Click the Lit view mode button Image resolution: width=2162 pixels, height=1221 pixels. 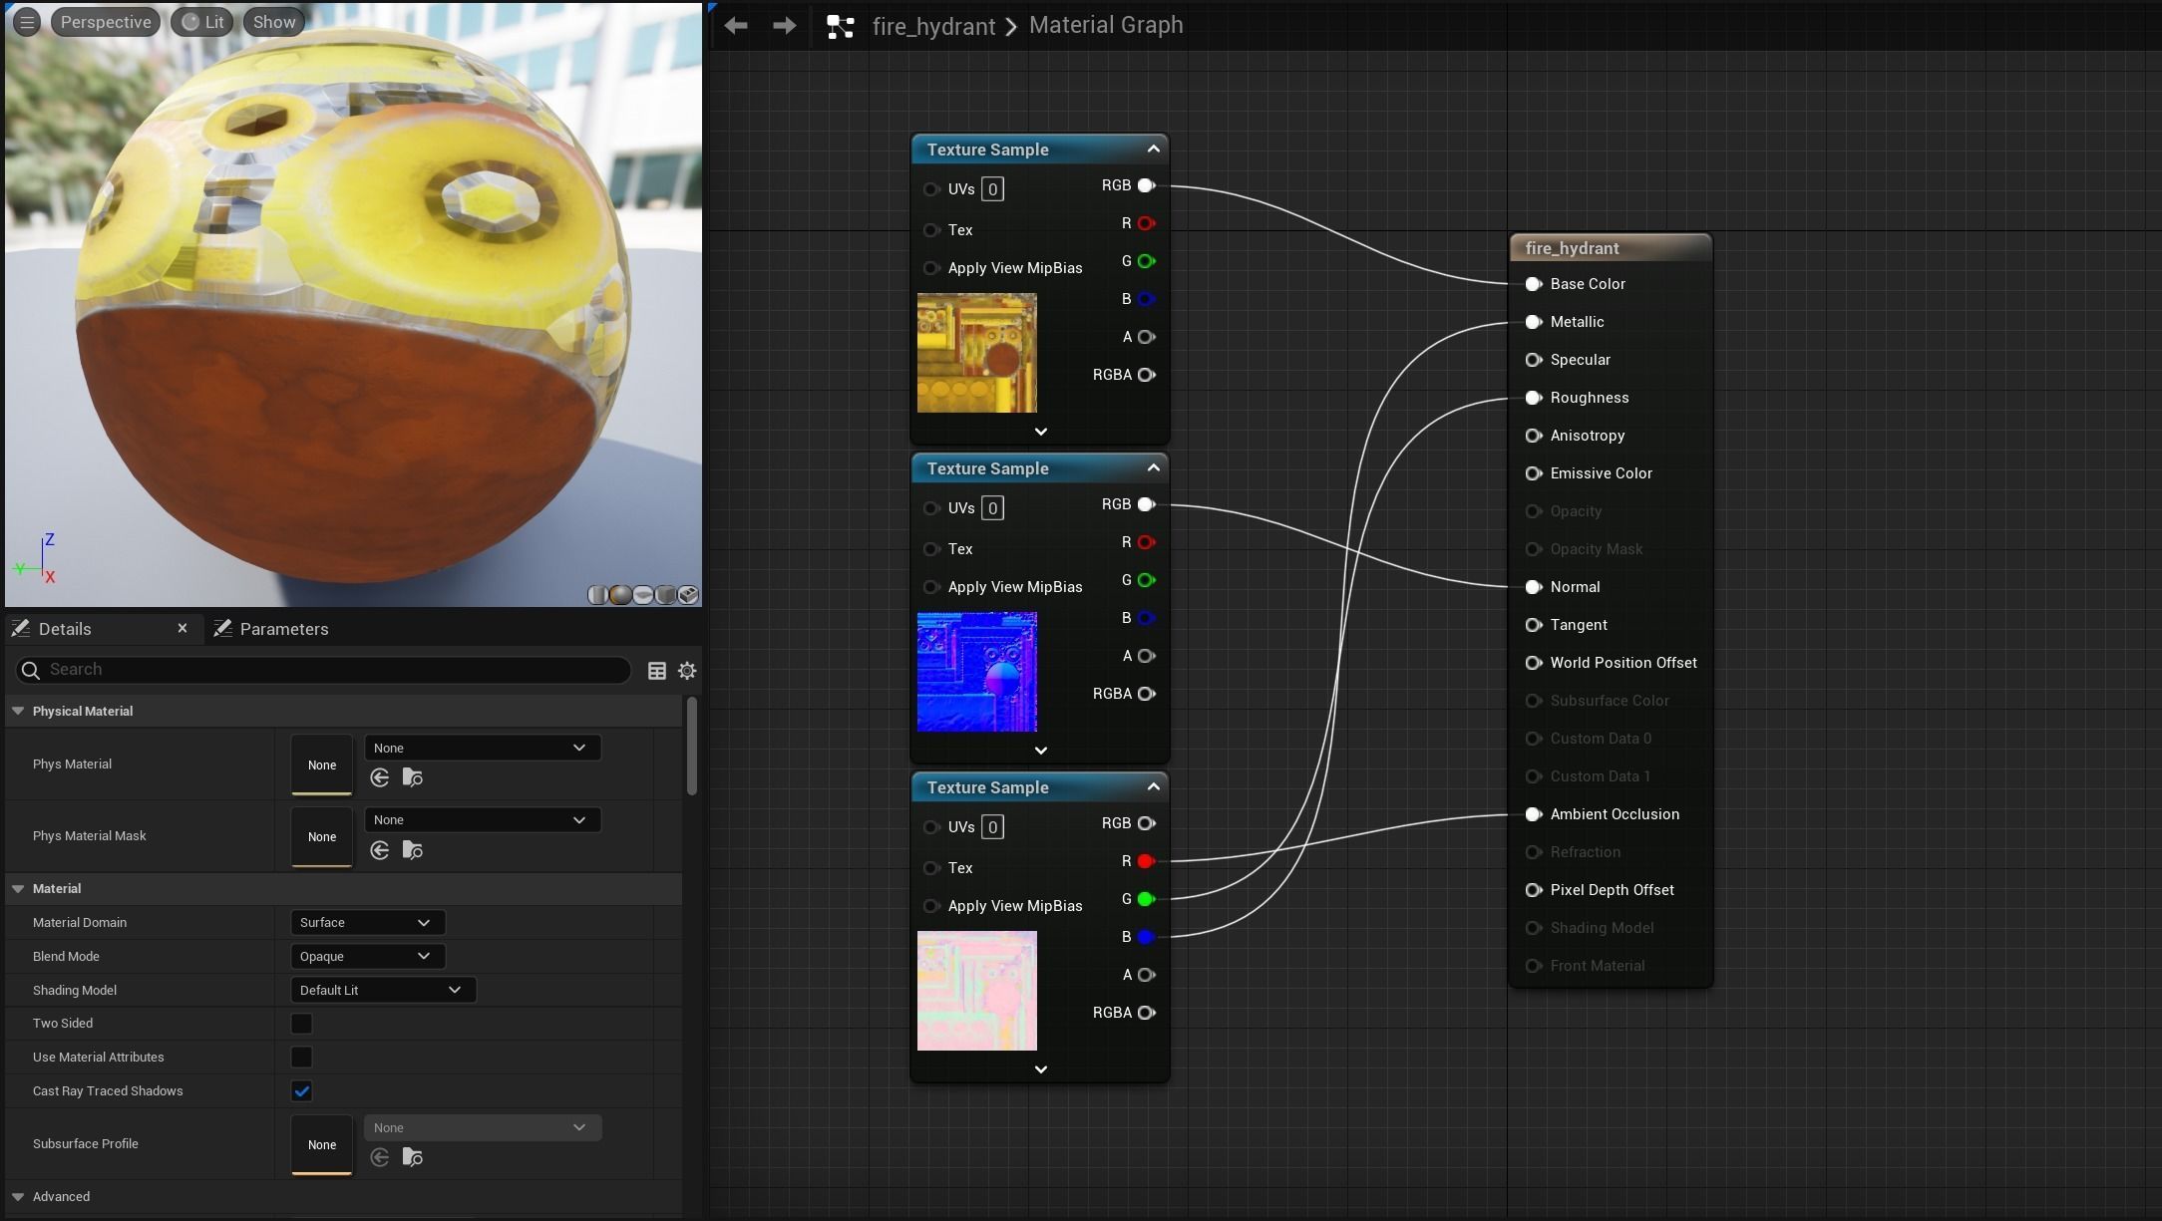click(x=202, y=22)
